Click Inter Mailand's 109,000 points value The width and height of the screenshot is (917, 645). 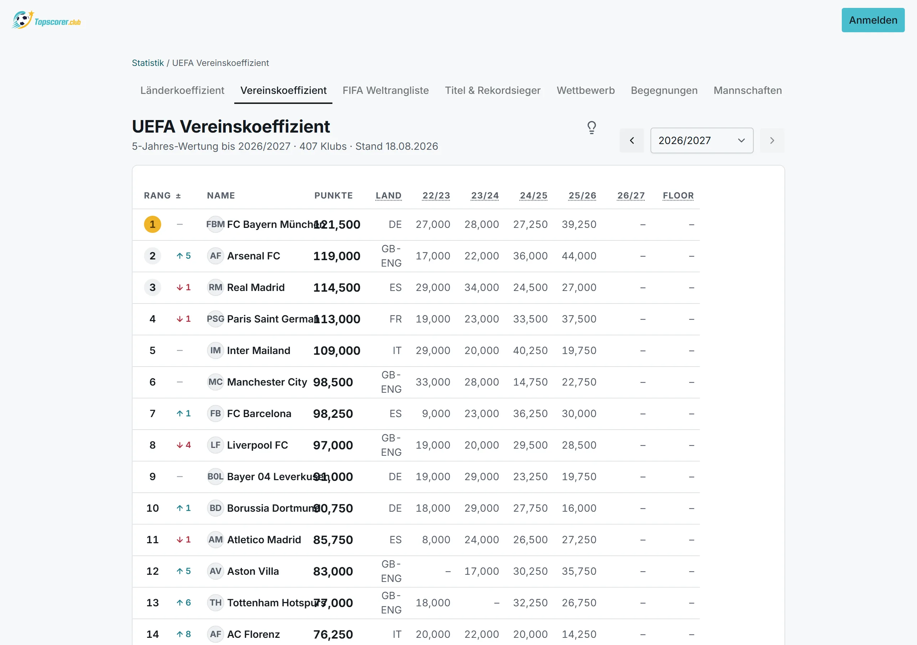pos(337,350)
